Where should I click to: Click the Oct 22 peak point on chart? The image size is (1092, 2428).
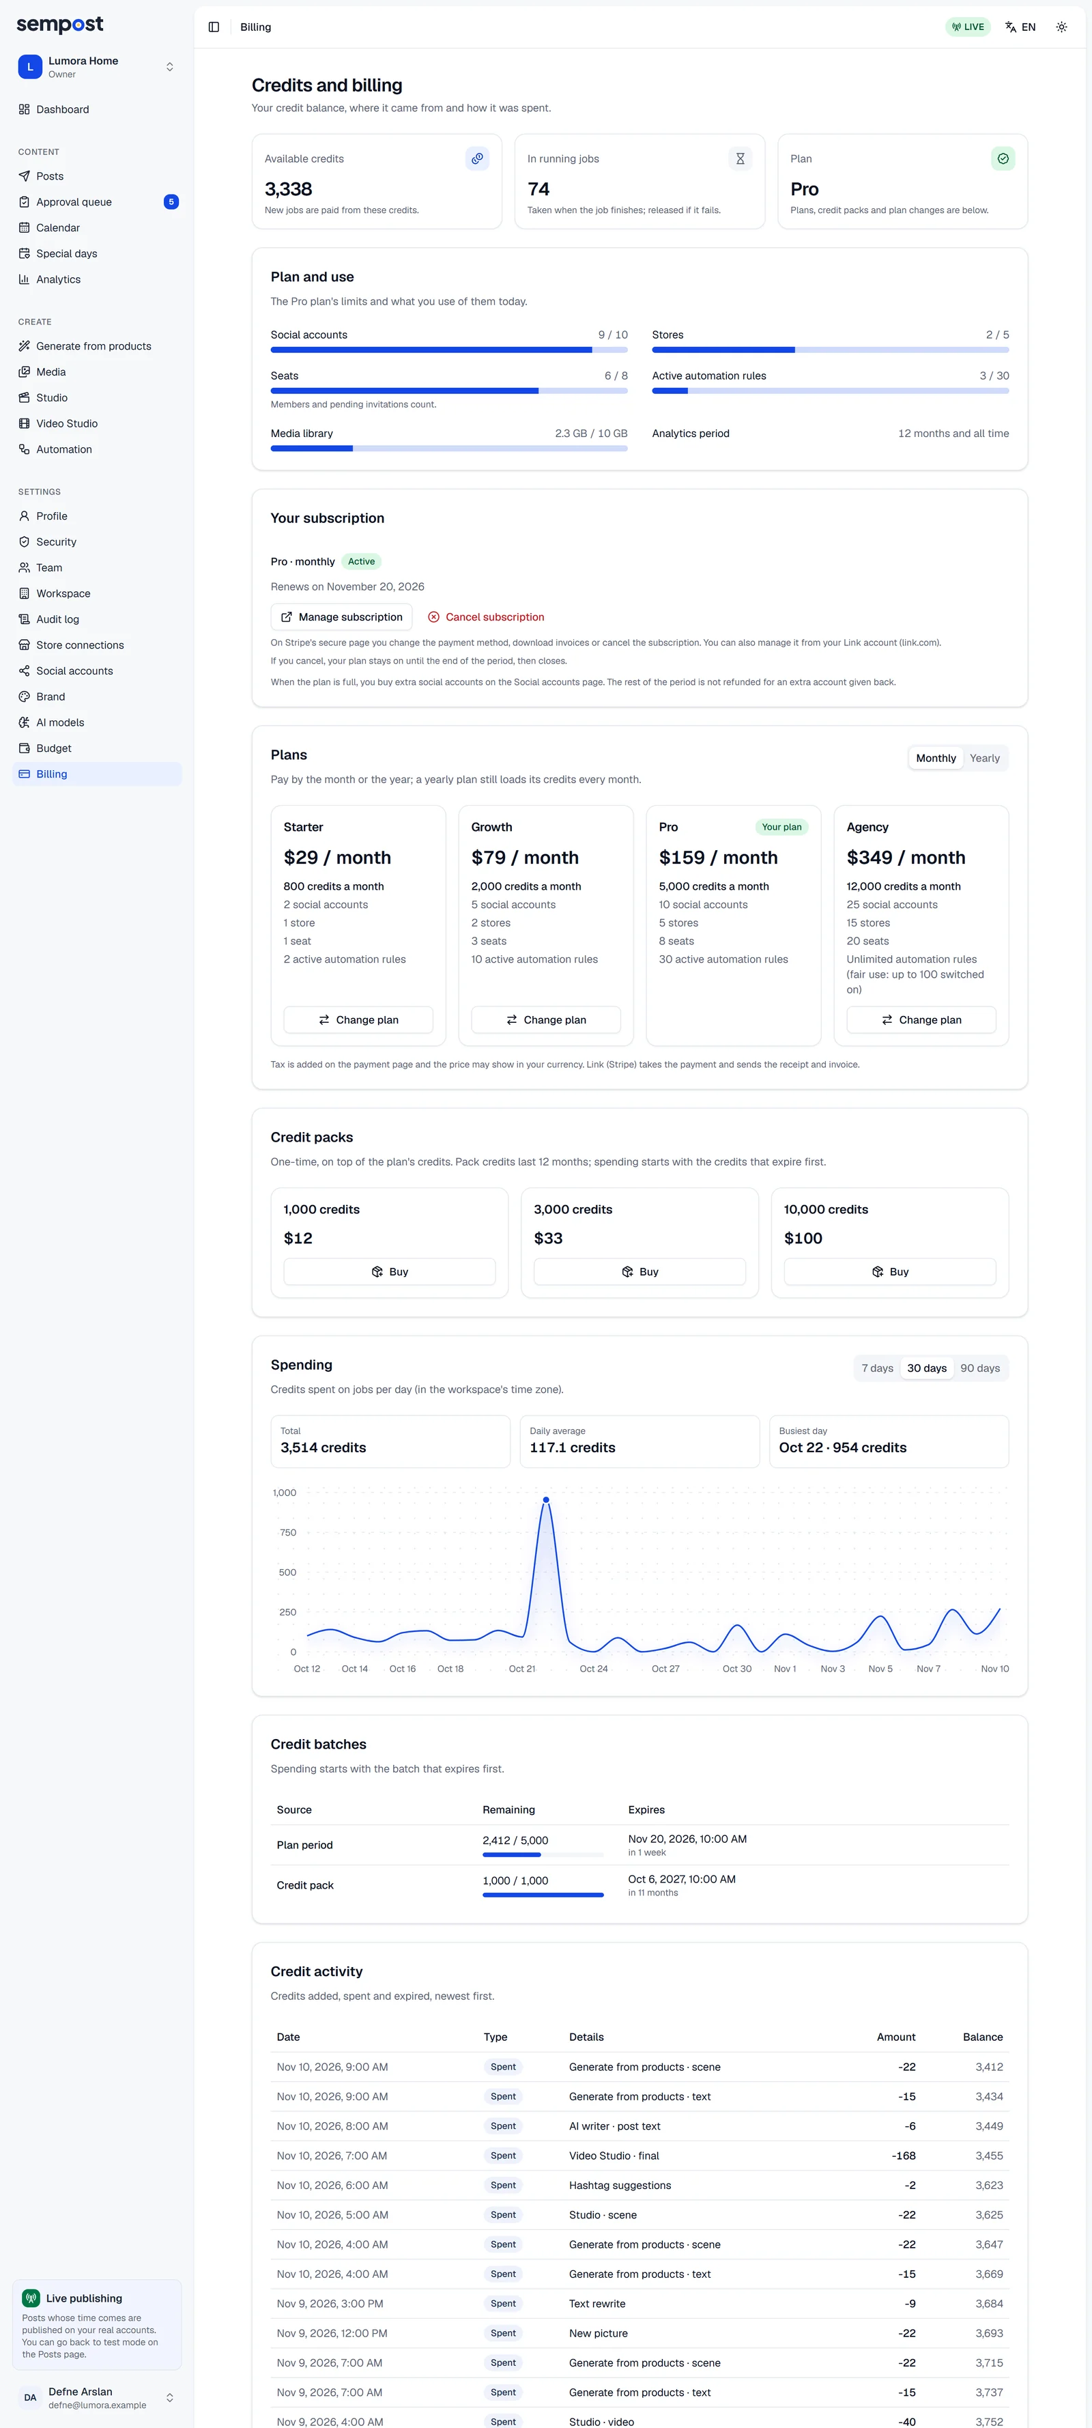click(x=545, y=1499)
